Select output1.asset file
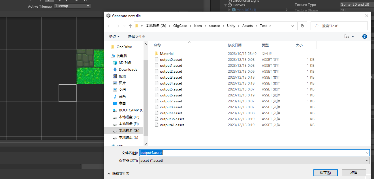Viewport: 374px width, 179px height. pos(171,65)
